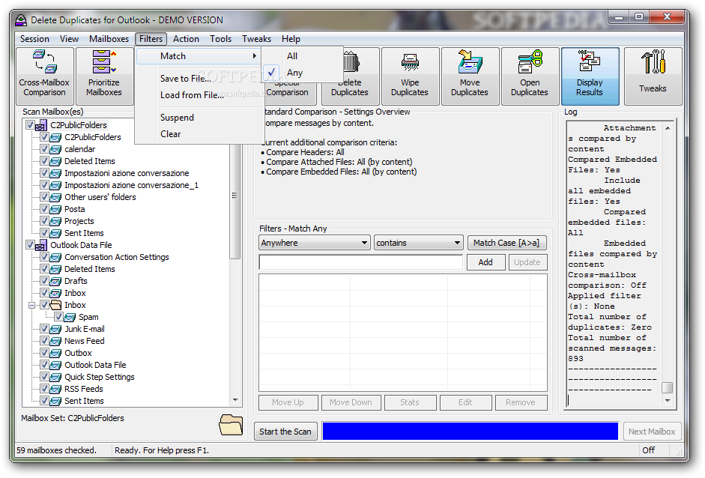
Task: Click the mailbox set folder icon
Action: click(231, 425)
